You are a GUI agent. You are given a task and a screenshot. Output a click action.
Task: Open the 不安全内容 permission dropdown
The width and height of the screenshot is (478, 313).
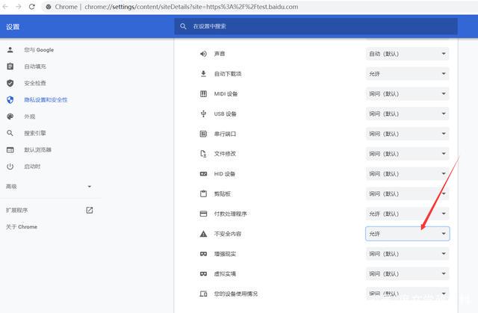pyautogui.click(x=407, y=234)
